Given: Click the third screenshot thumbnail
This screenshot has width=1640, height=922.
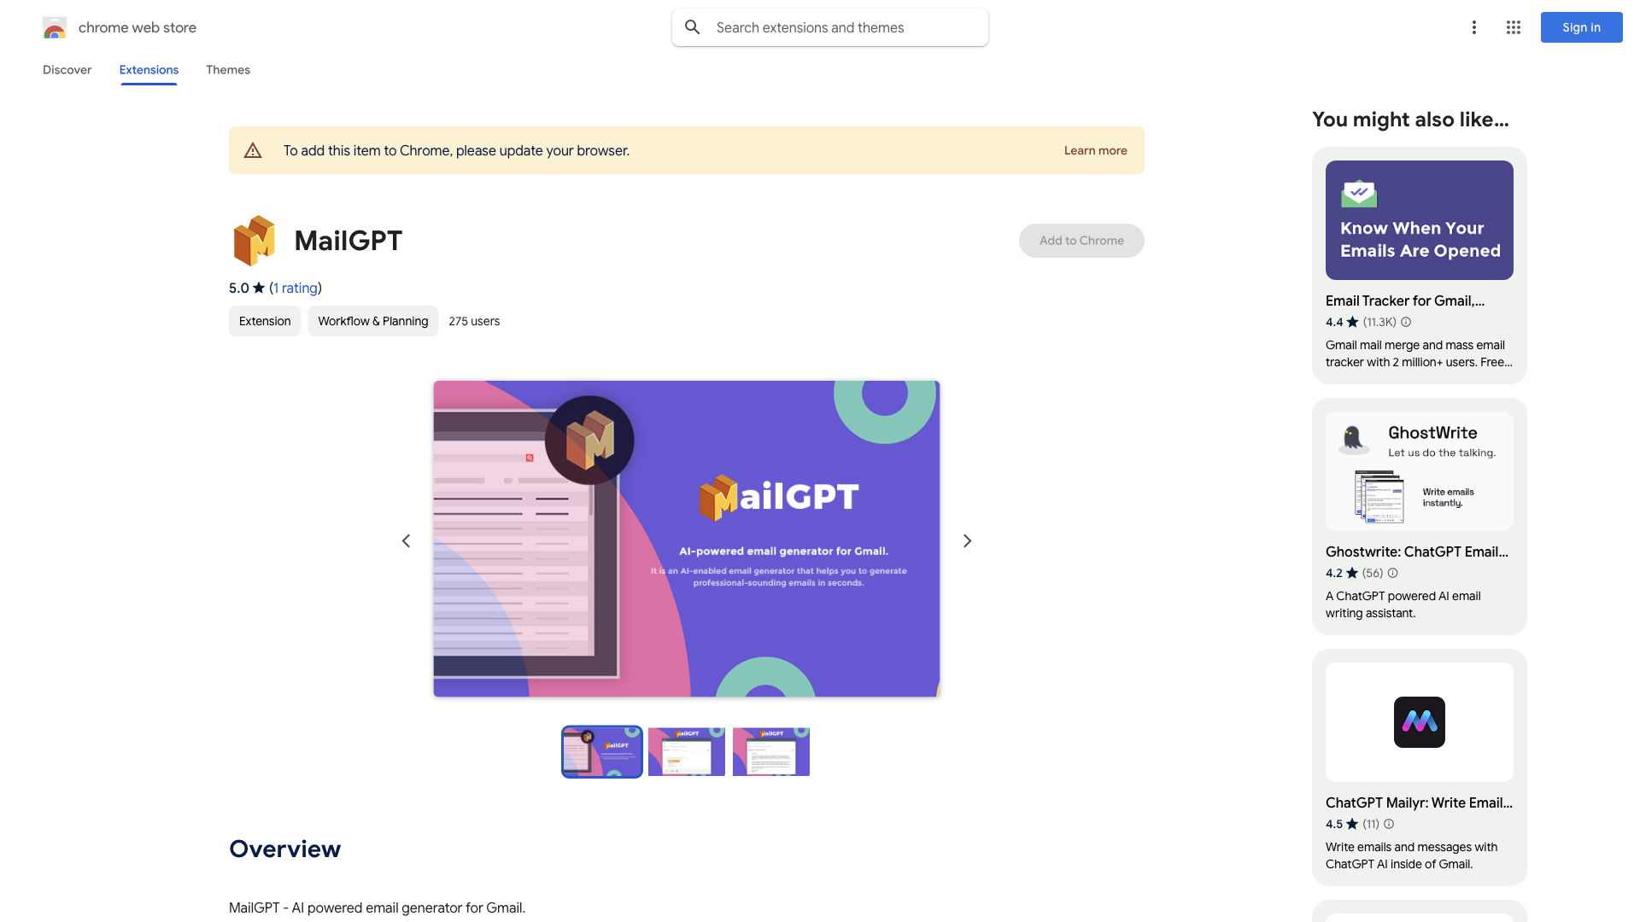Looking at the screenshot, I should 770,751.
